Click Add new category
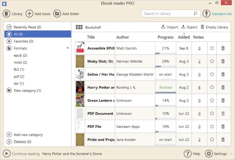The image size is (235, 160). click(27, 135)
